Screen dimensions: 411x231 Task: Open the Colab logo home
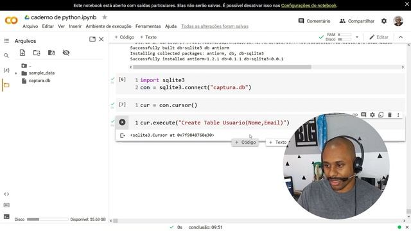(x=12, y=21)
